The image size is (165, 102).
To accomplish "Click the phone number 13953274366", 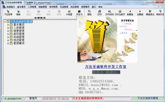I will pos(101,81).
